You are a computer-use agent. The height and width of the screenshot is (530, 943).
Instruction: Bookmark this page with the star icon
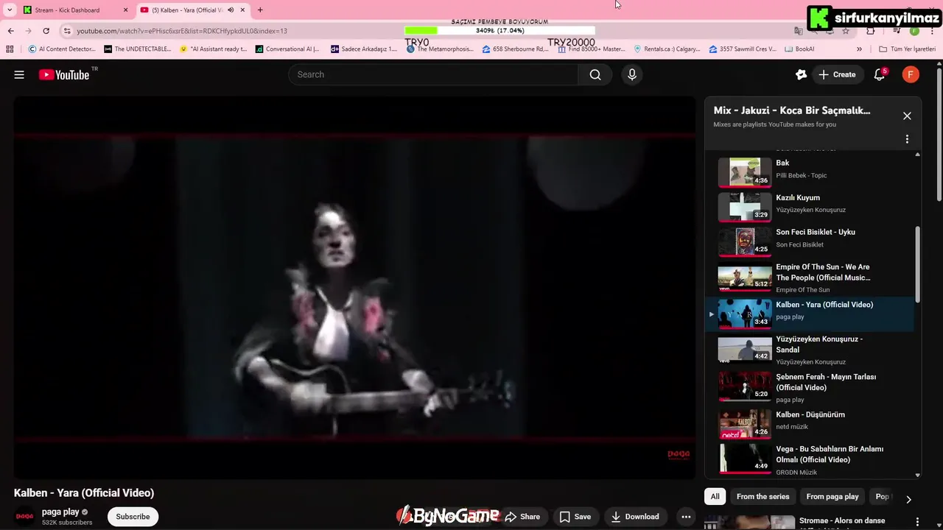pyautogui.click(x=846, y=31)
